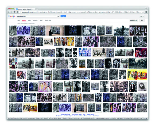
Task: Open the Chrome hamburger menu
Action: click(146, 12)
